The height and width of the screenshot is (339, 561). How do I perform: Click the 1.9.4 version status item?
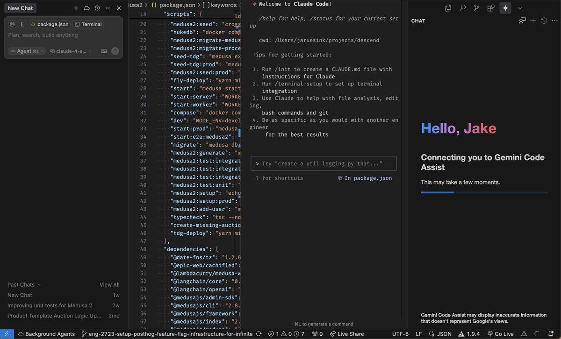[x=469, y=334]
